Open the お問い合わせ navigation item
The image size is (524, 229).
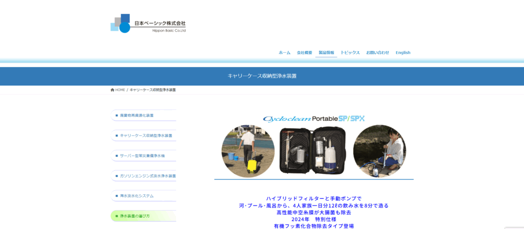pyautogui.click(x=378, y=53)
